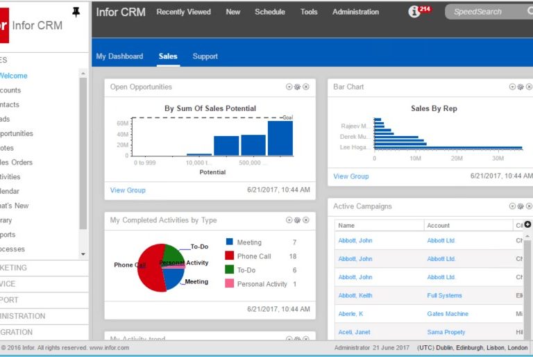533x357 pixels.
Task: Expand the Service section in the sidebar
Action: (44, 284)
